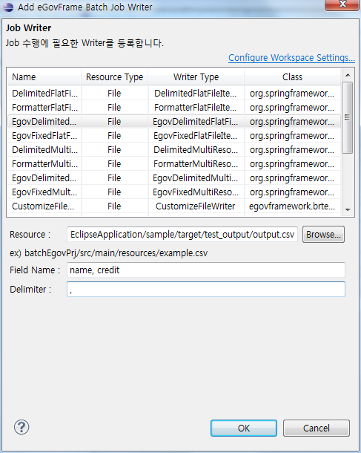Select the DelimitedFlatFi... writer row
The height and width of the screenshot is (453, 361).
174,94
